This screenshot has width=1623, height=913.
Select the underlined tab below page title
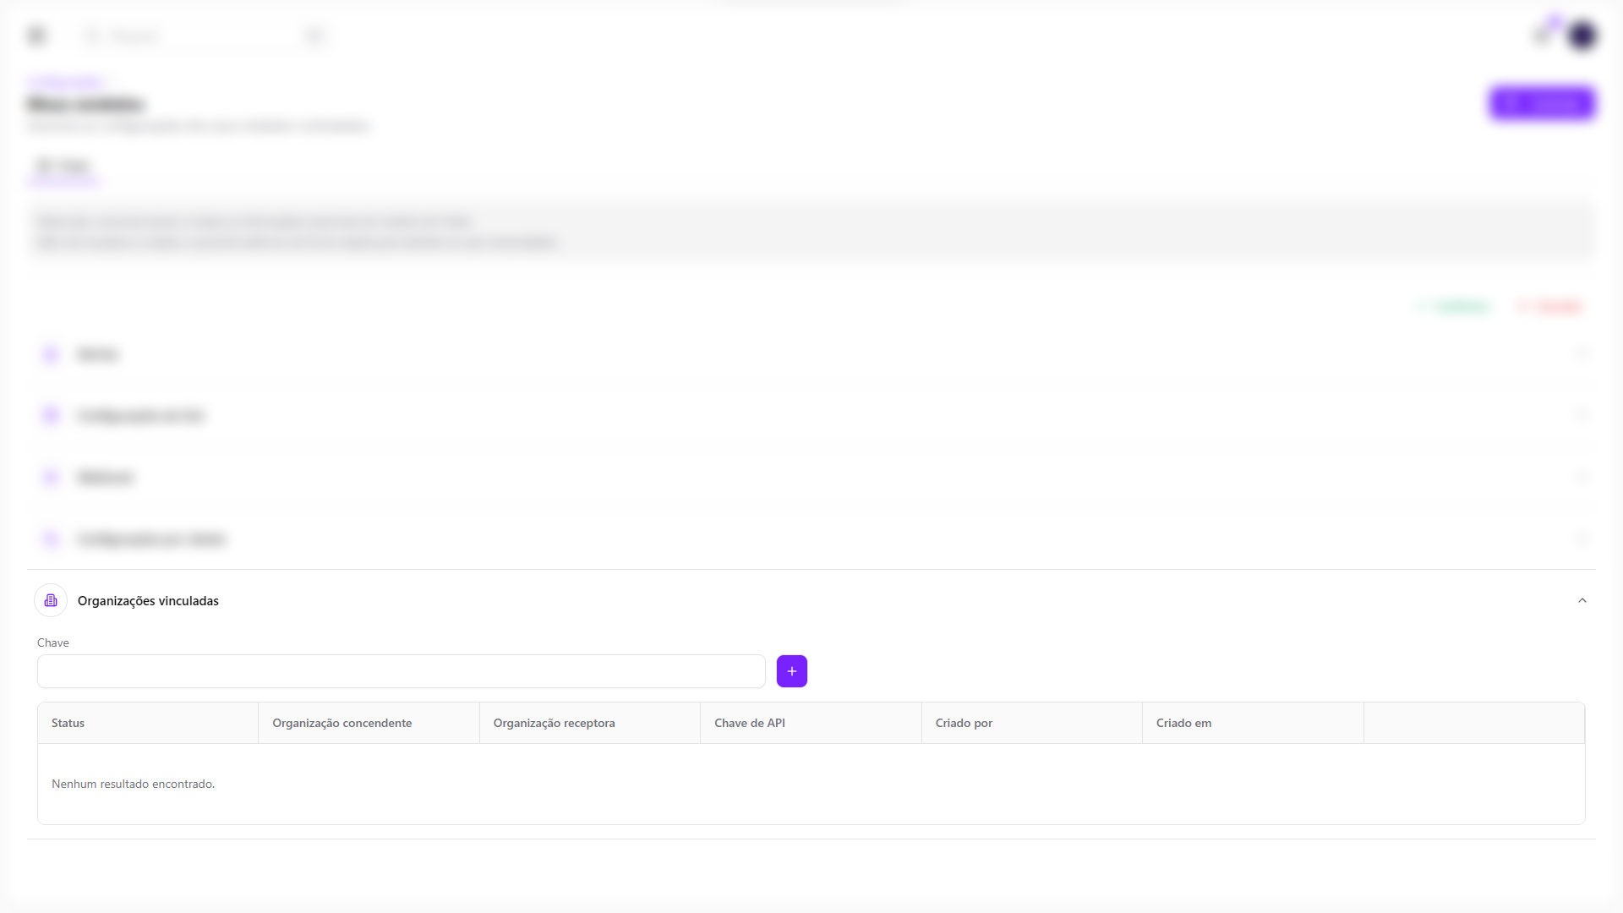(x=63, y=167)
